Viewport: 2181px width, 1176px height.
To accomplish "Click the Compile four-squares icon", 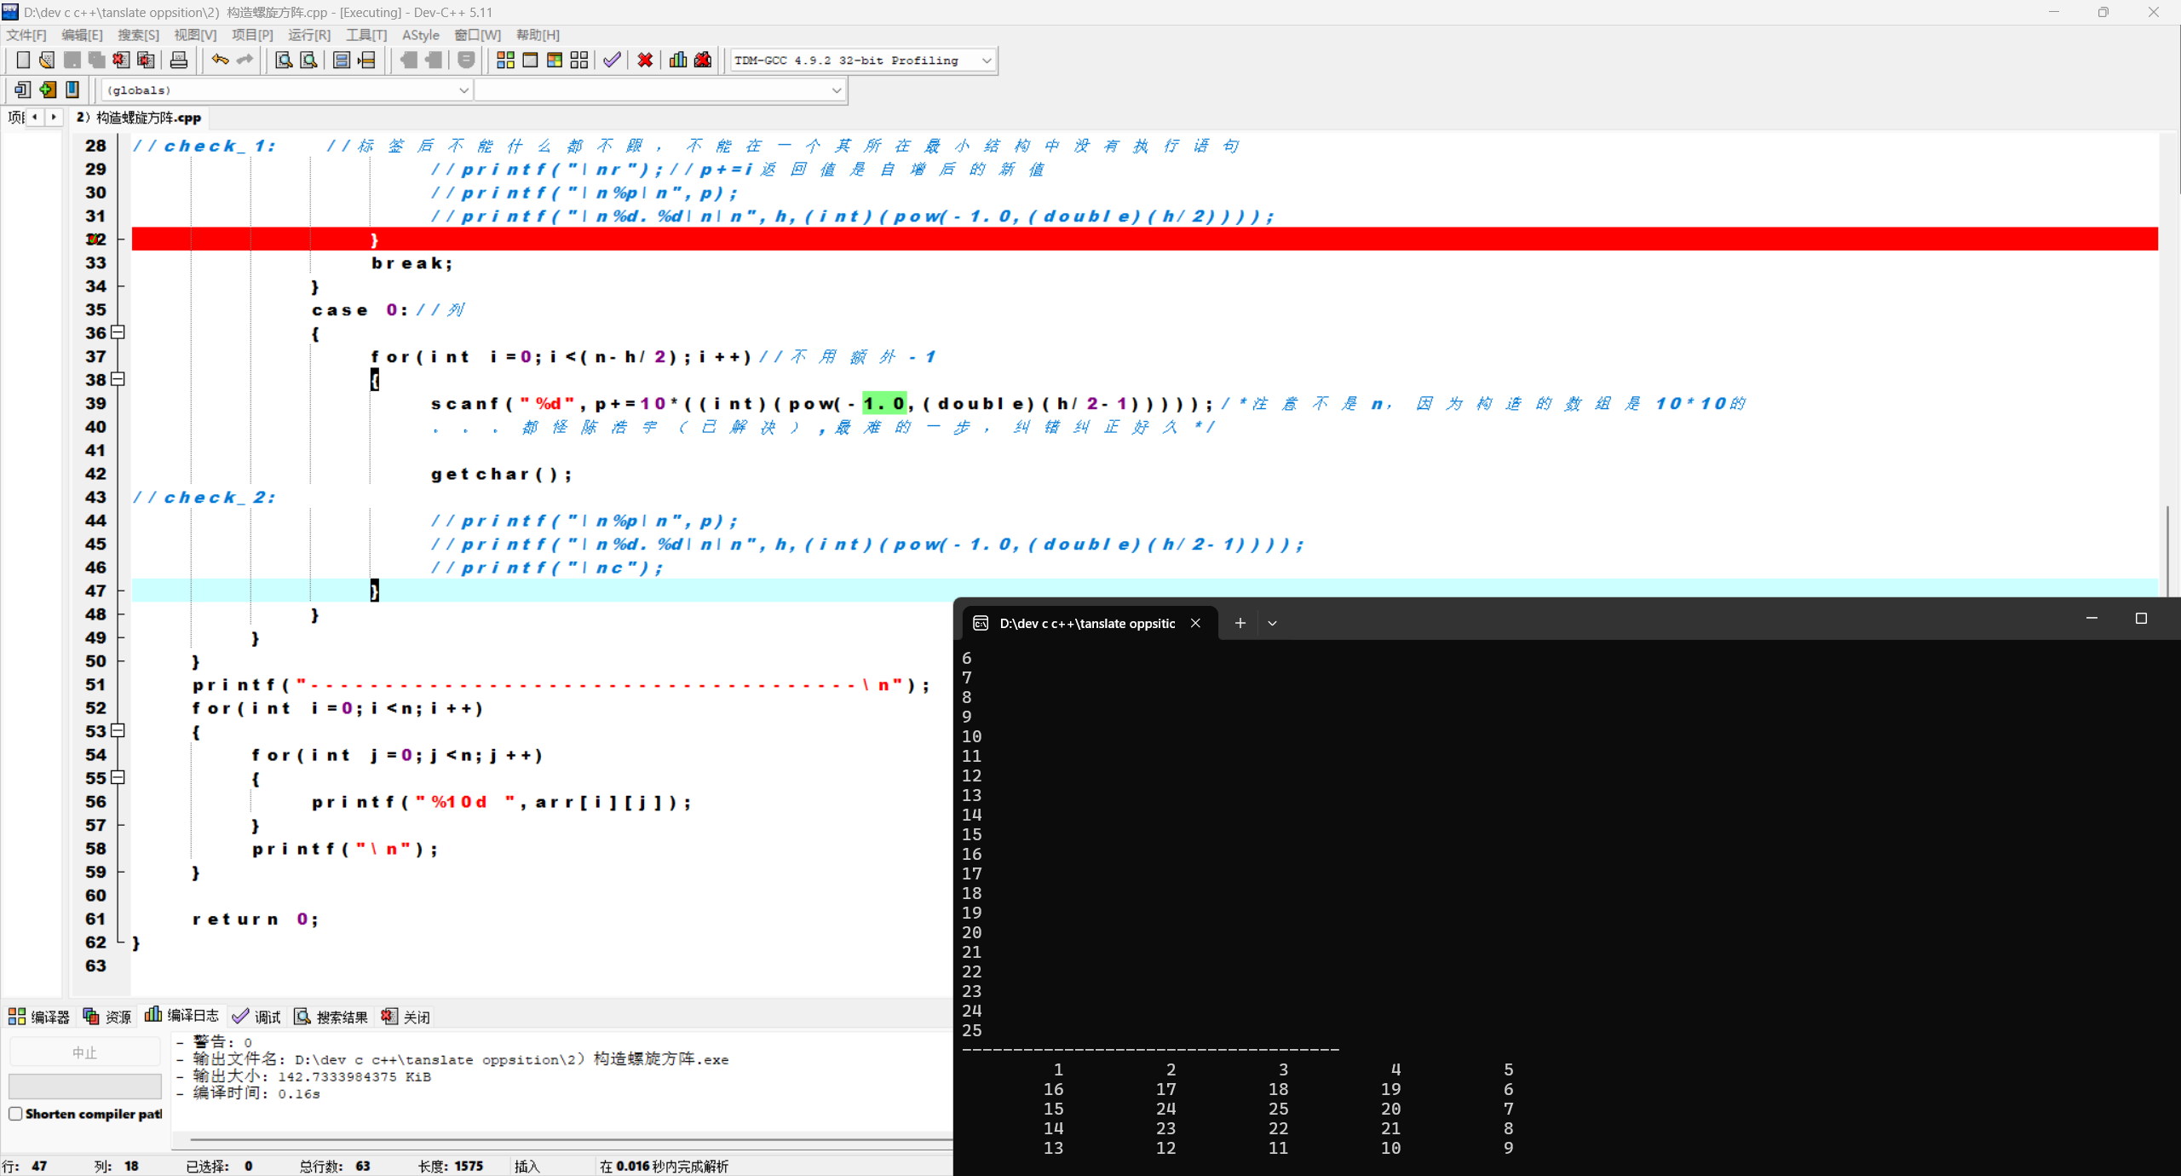I will click(505, 60).
